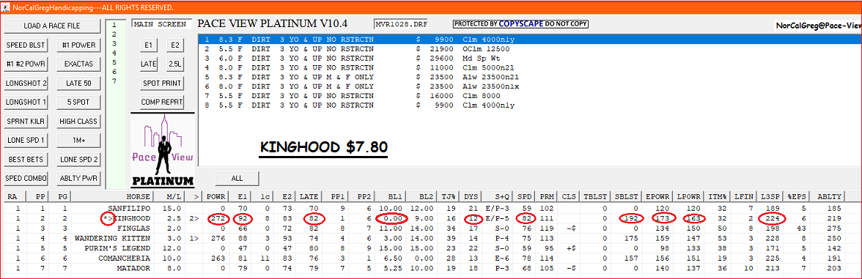This screenshot has height=279, width=862.
Task: Click the E2 pace button
Action: (x=174, y=45)
